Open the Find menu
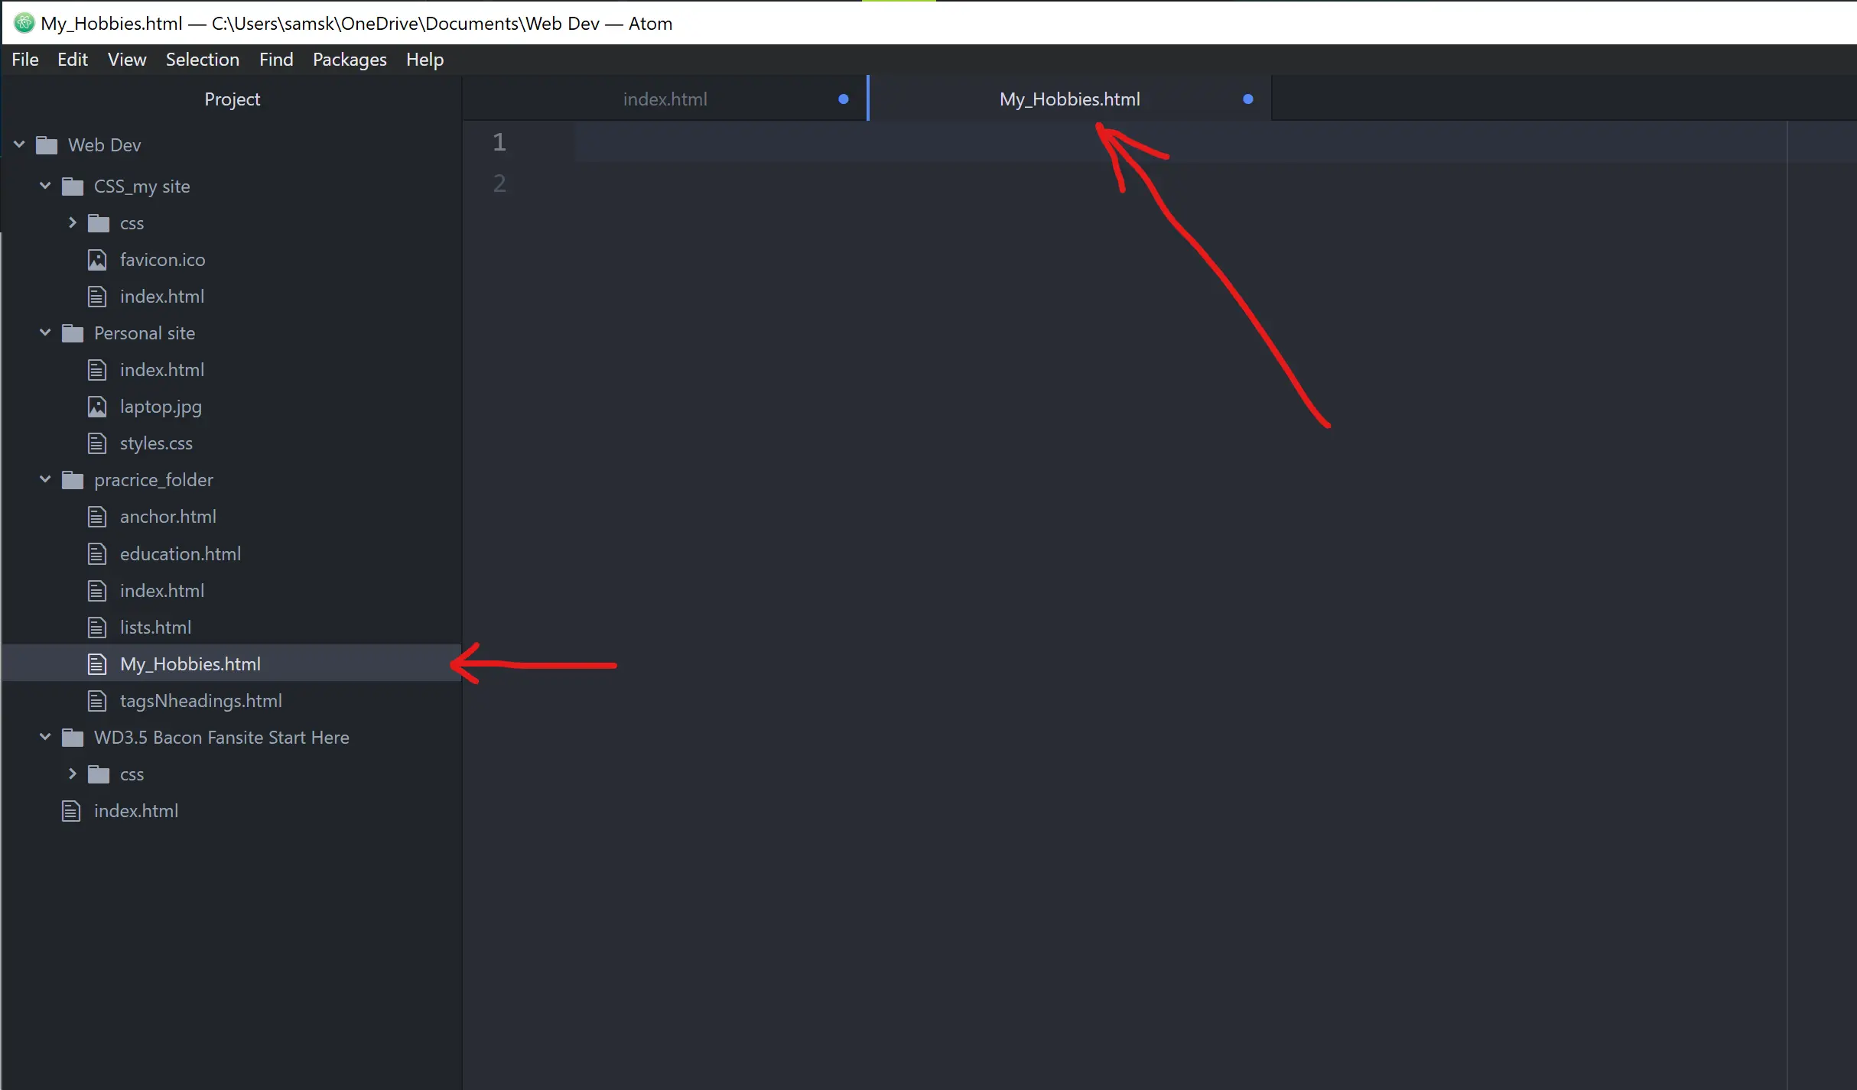 pos(276,60)
